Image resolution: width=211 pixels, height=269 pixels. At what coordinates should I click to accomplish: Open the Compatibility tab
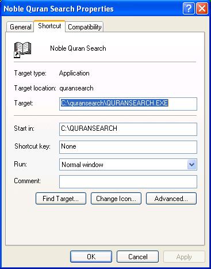[85, 27]
